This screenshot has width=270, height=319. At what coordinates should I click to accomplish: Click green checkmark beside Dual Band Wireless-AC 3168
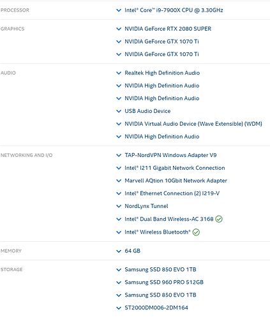[x=219, y=219]
